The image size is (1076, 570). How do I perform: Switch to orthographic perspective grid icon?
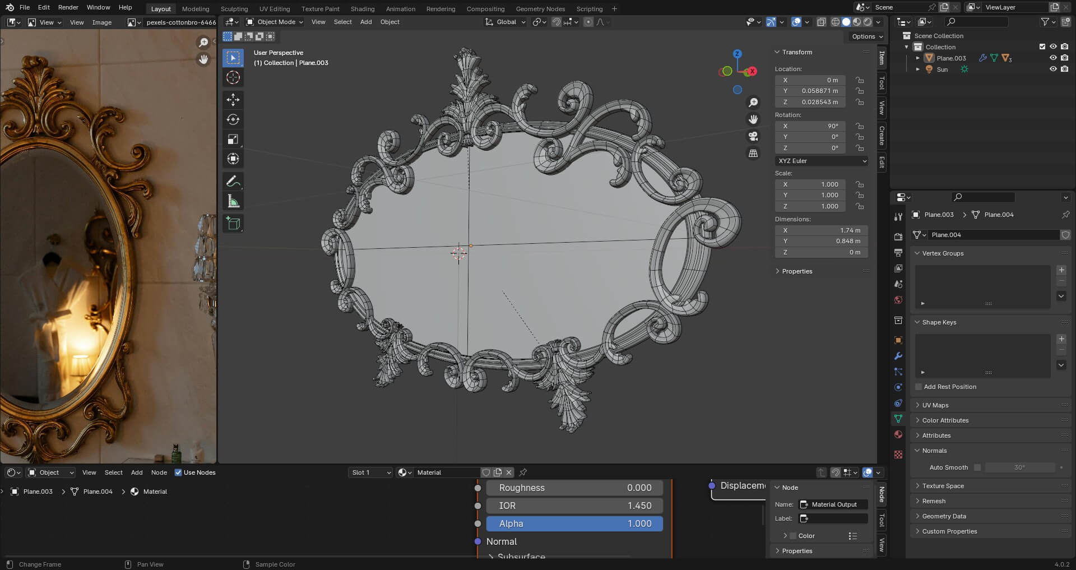pos(753,153)
